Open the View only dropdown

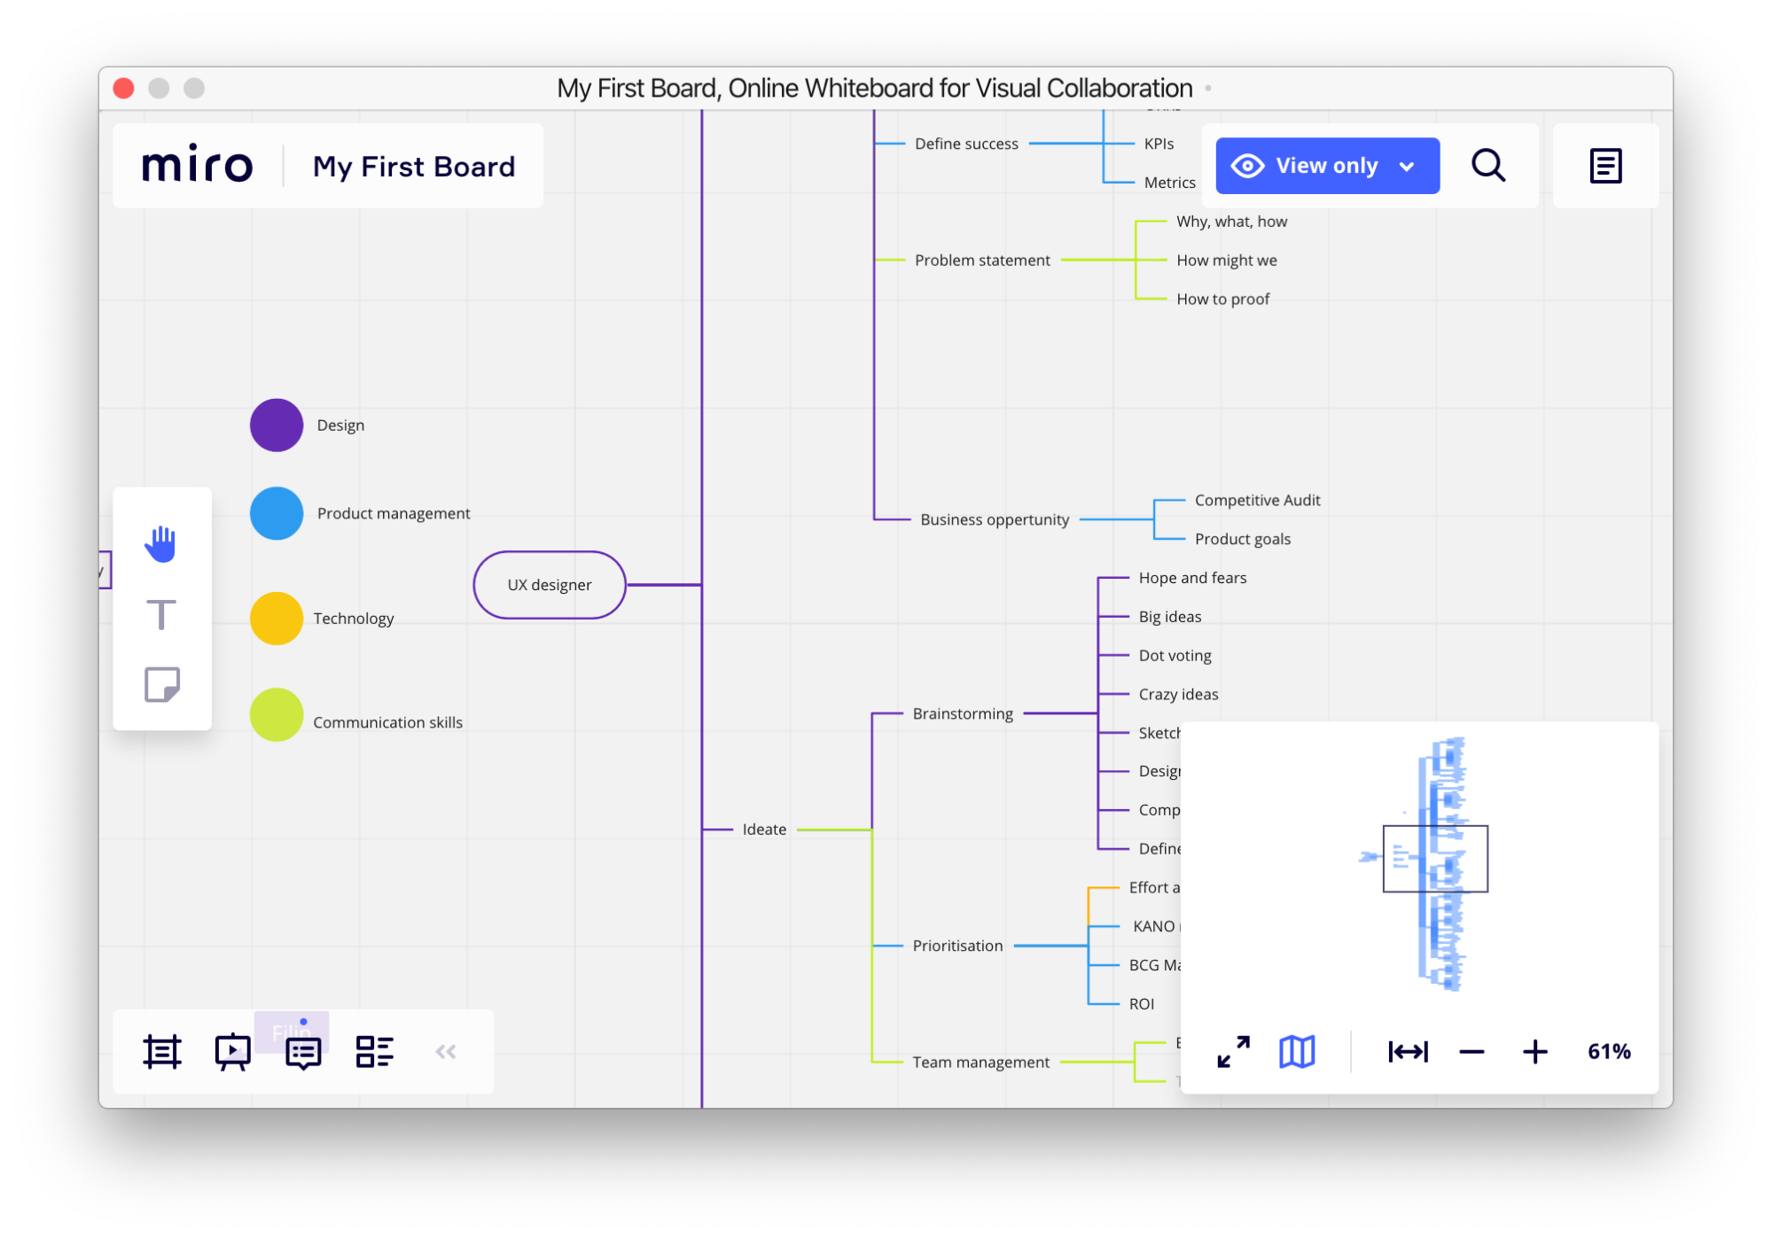[x=1327, y=166]
